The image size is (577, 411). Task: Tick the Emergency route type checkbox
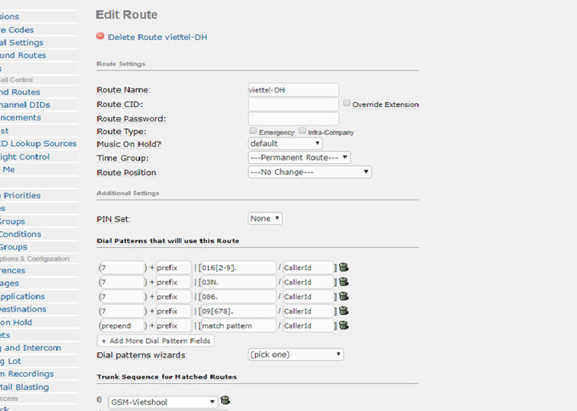point(253,132)
